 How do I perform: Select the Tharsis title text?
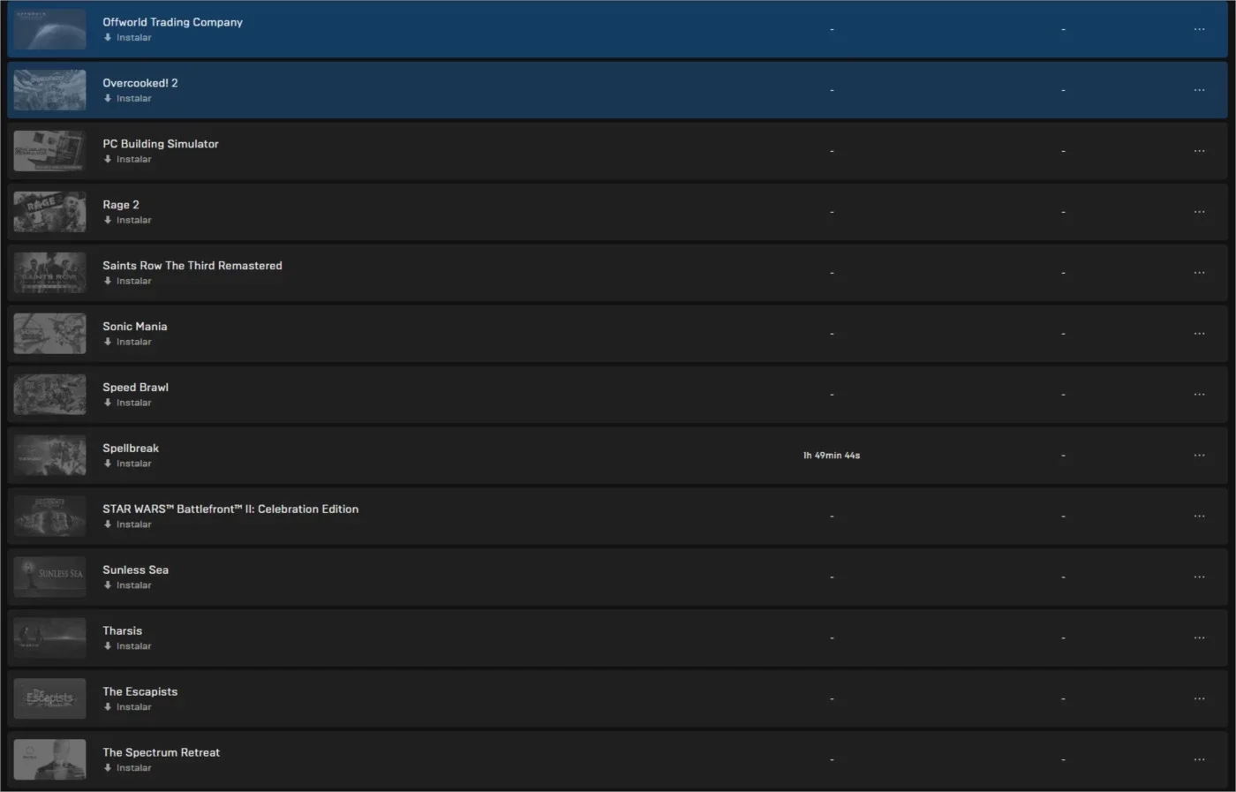coord(122,631)
